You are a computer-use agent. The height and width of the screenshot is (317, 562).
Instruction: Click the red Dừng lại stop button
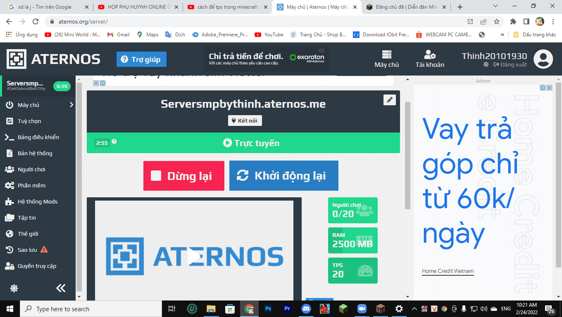pos(184,176)
